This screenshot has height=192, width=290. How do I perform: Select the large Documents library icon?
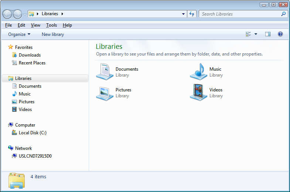[x=105, y=72]
